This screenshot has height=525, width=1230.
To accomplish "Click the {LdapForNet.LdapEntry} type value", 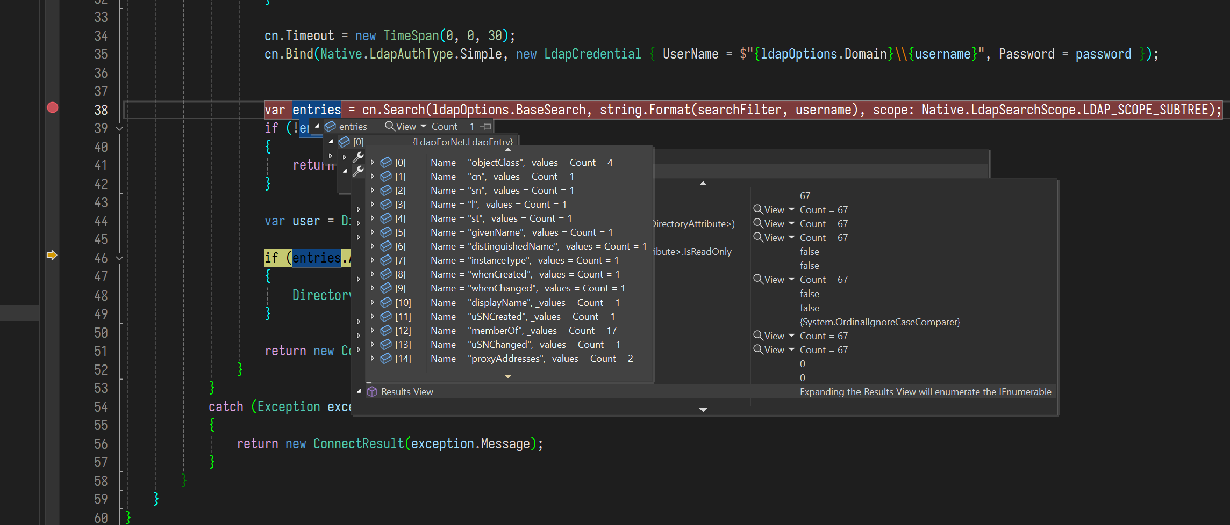I will (463, 142).
